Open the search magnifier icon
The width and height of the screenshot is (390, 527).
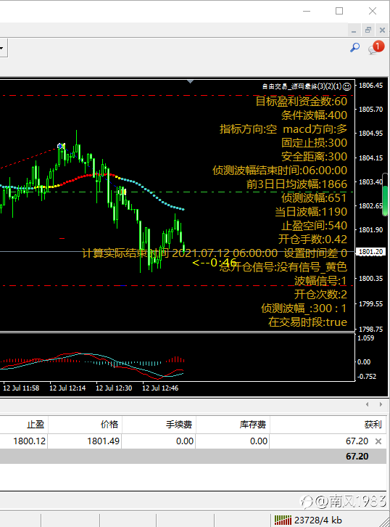point(354,47)
